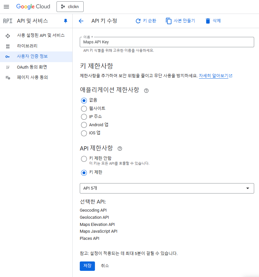Click the 키 순환 label

pyautogui.click(x=150, y=21)
